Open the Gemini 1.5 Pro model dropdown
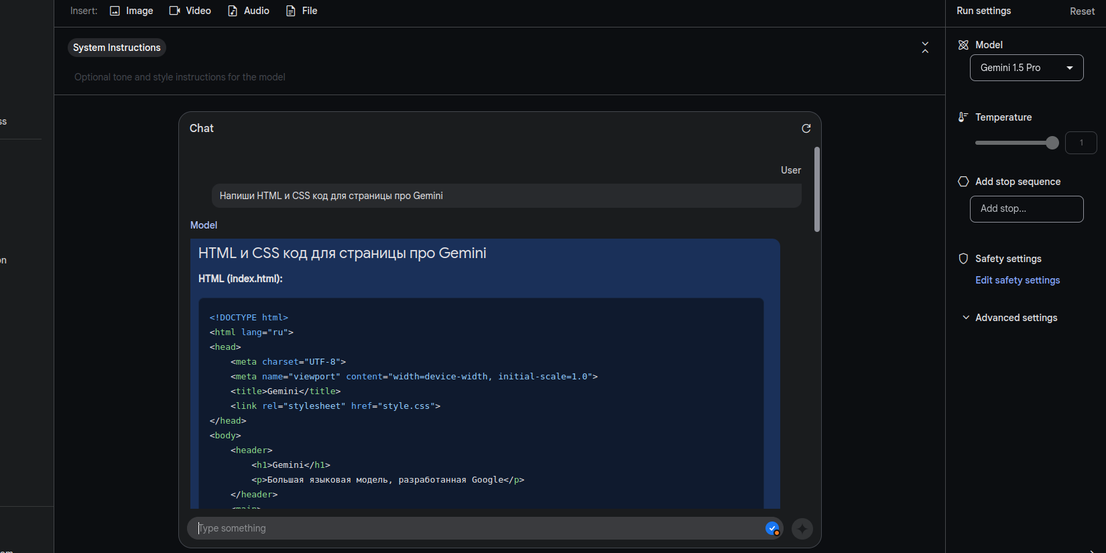This screenshot has width=1106, height=553. pos(1026,68)
